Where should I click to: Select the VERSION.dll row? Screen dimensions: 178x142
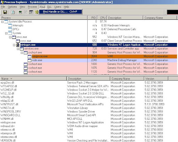click(x=84, y=141)
